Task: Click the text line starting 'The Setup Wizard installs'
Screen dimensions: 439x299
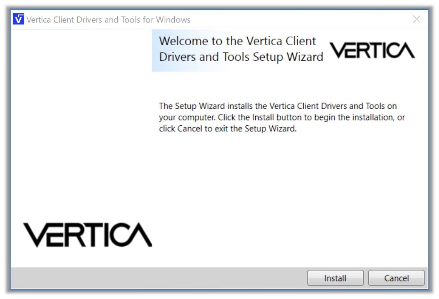Action: click(x=277, y=106)
